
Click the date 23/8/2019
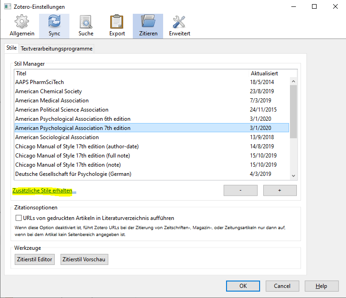point(262,91)
